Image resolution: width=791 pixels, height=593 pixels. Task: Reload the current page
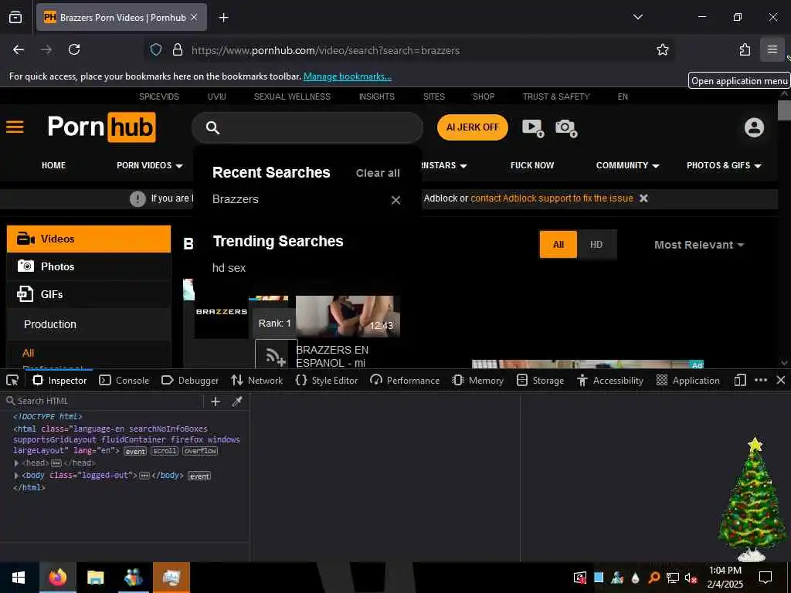click(74, 49)
